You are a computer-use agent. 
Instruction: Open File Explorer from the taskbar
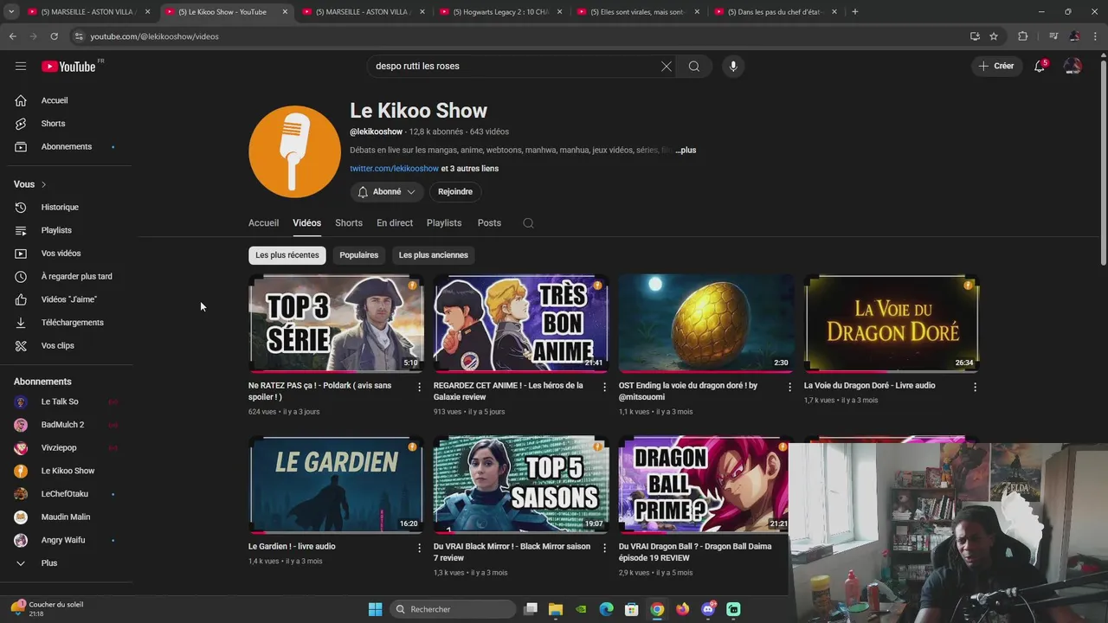pyautogui.click(x=556, y=609)
